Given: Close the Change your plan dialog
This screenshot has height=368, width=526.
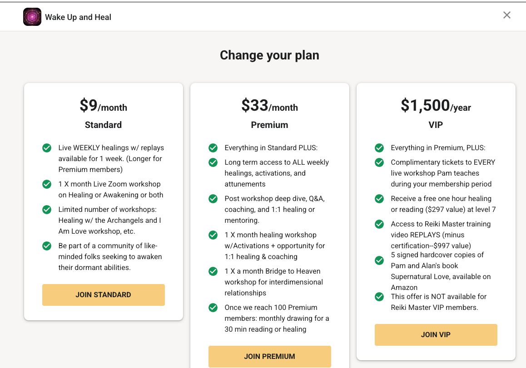Looking at the screenshot, I should tap(506, 15).
